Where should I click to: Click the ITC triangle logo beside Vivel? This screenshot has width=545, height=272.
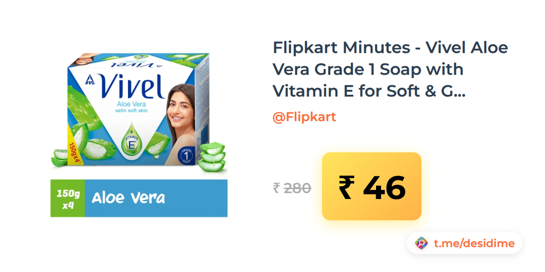coord(90,80)
